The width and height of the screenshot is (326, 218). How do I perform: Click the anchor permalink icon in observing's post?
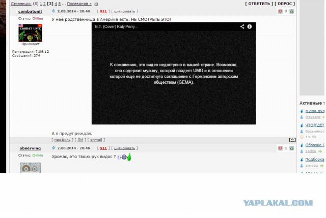click(53, 148)
